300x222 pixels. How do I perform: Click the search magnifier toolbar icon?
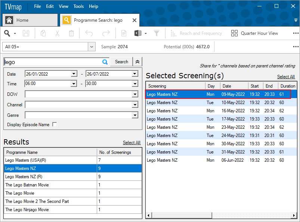point(7,33)
